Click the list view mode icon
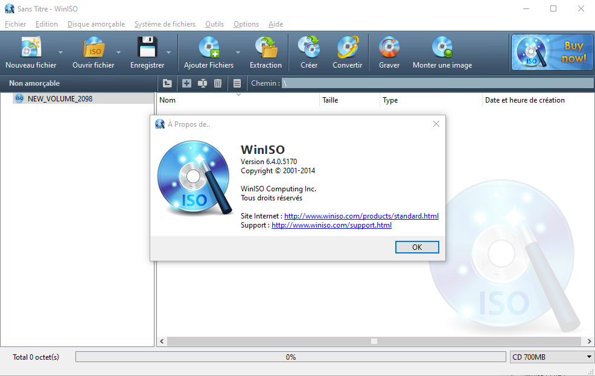The height and width of the screenshot is (376, 595). [237, 83]
